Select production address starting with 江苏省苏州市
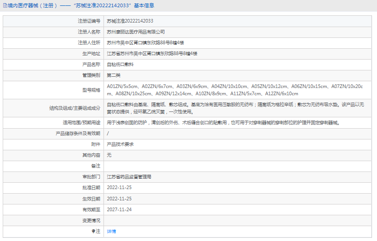 pyautogui.click(x=152, y=54)
